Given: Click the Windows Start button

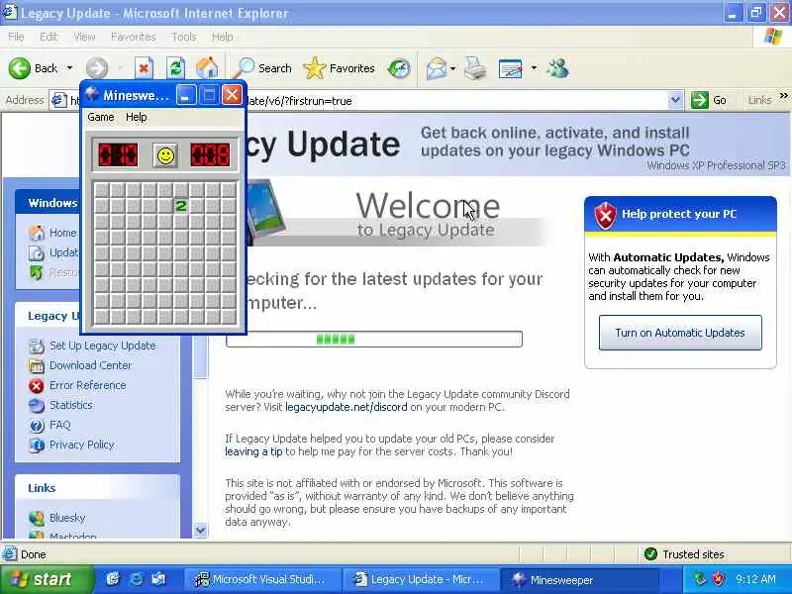Looking at the screenshot, I should coord(47,579).
